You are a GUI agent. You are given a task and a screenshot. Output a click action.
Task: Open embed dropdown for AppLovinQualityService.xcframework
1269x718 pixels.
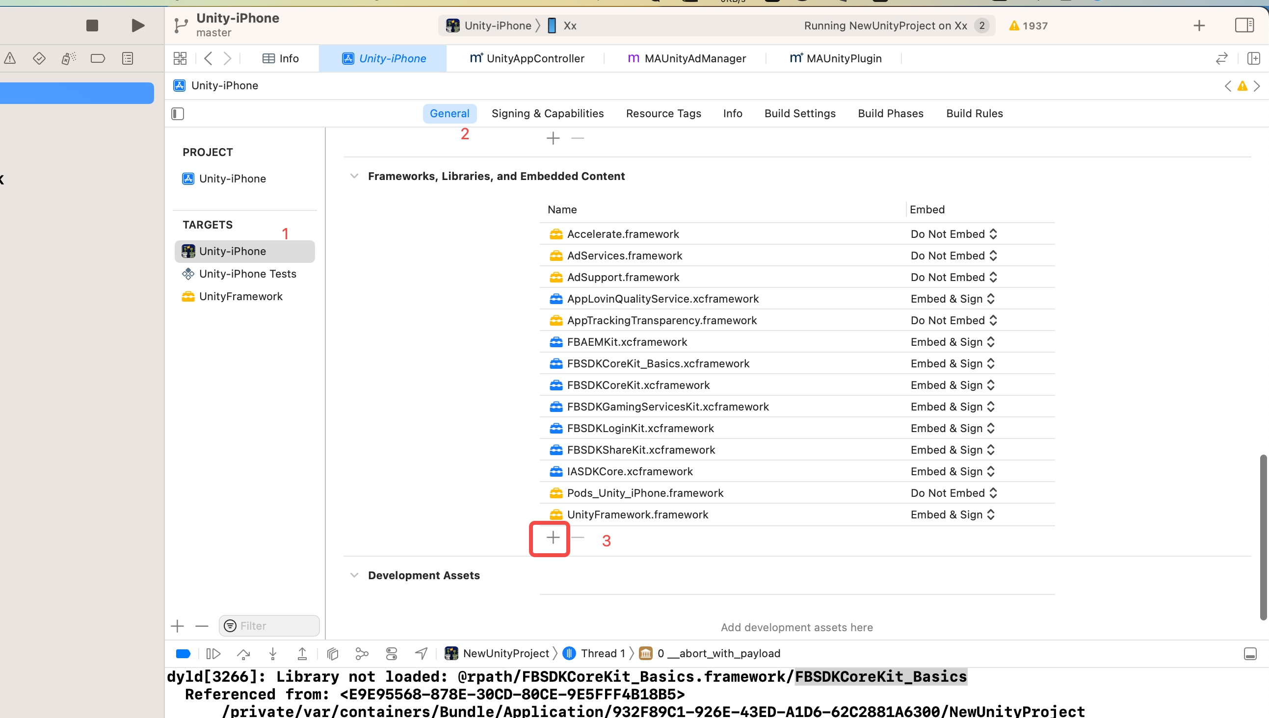[x=952, y=299]
